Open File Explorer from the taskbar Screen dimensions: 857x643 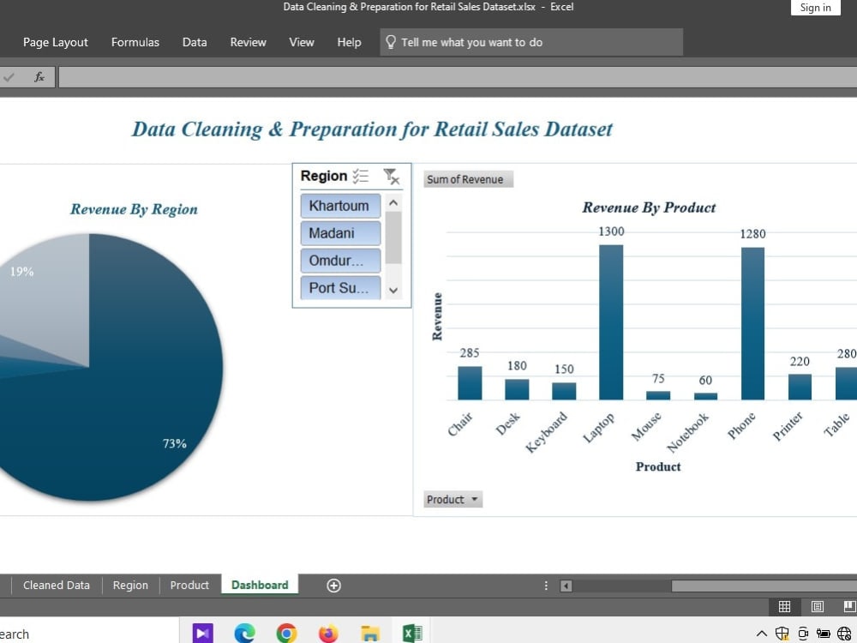click(370, 634)
